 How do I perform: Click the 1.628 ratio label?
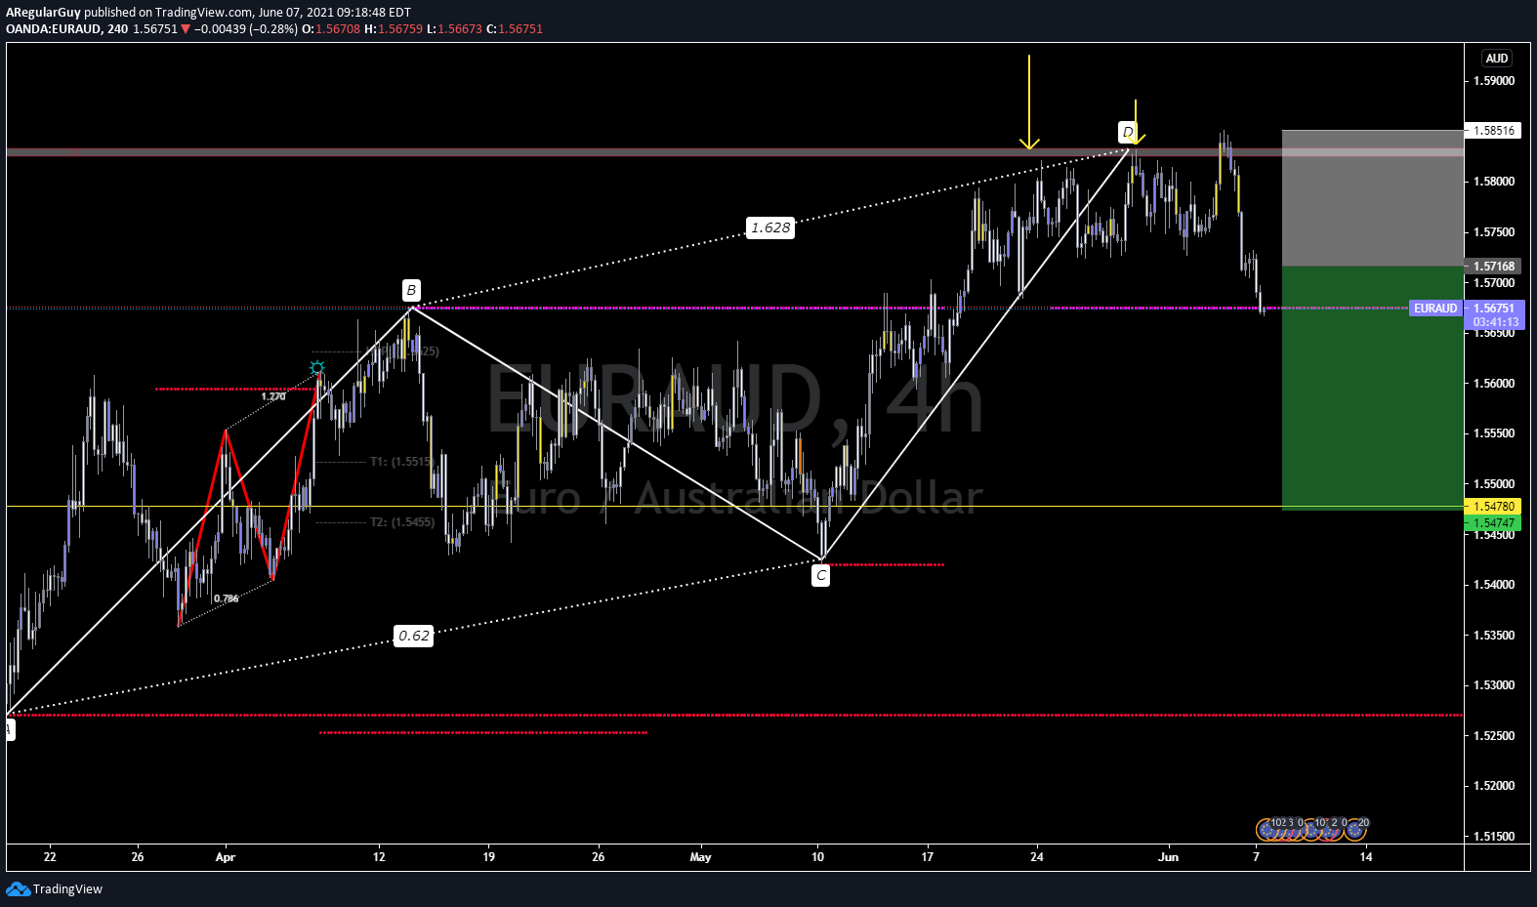(x=770, y=227)
